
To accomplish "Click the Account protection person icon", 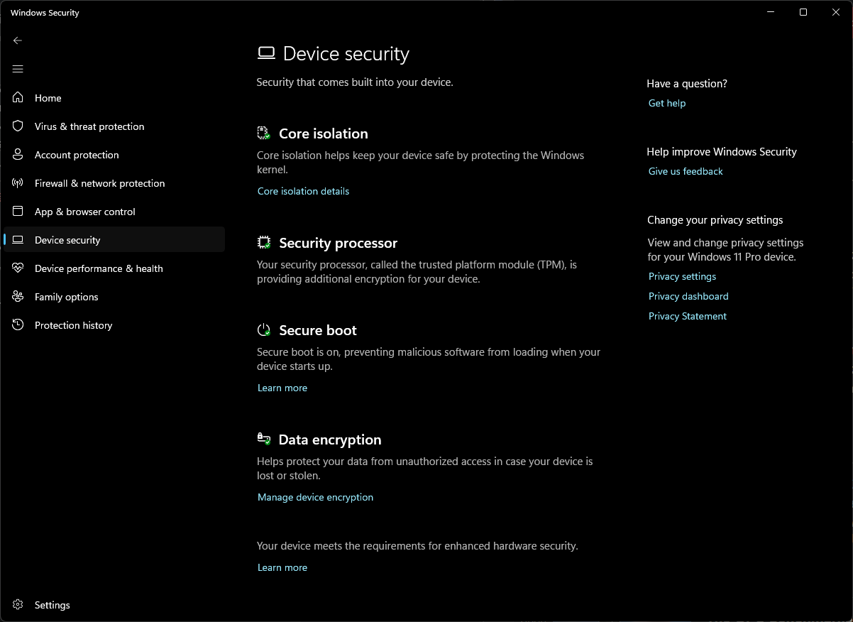I will click(18, 155).
